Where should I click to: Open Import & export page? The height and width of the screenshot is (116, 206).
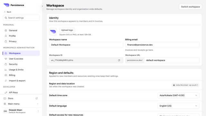click(x=21, y=81)
